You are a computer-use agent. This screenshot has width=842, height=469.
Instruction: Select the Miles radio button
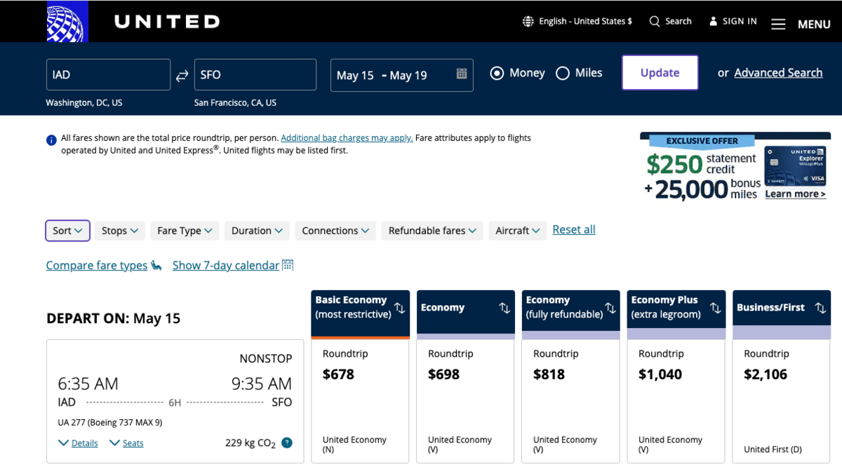[x=563, y=73]
